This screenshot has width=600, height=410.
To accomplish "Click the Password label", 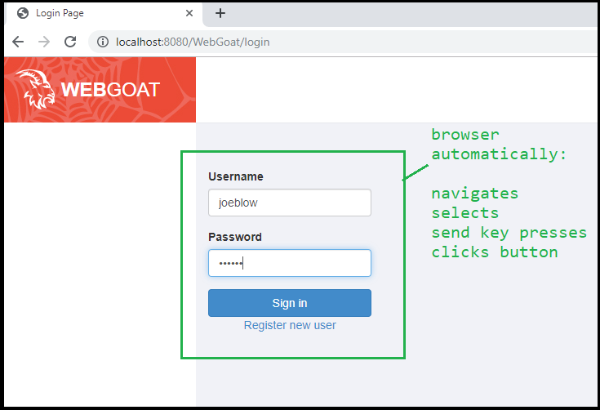I will [235, 237].
